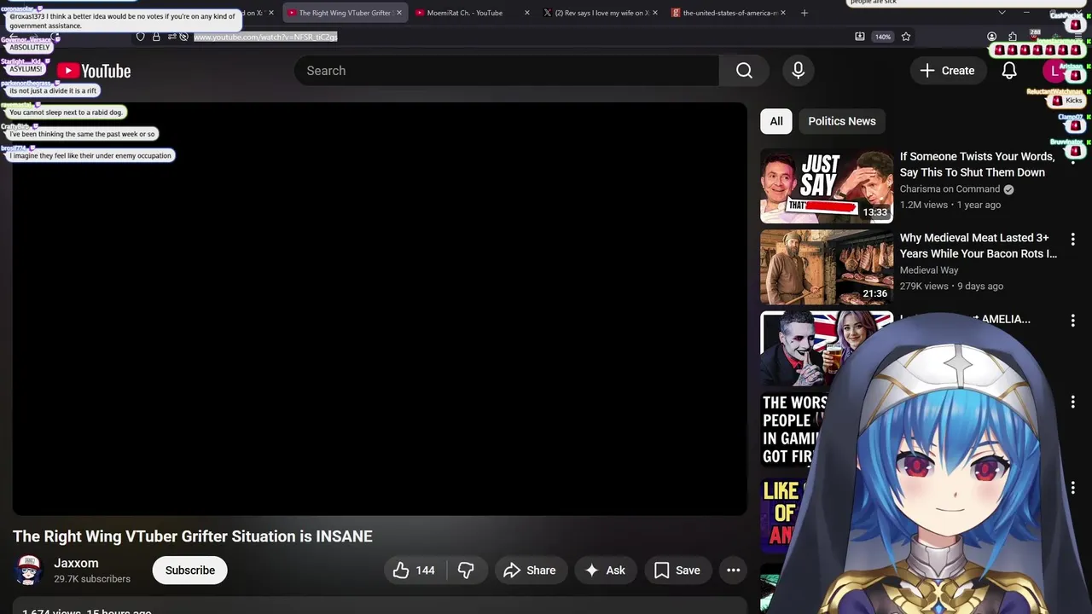This screenshot has width=1092, height=614.
Task: Open 'If Someone Twists Your Words' video title
Action: [977, 165]
